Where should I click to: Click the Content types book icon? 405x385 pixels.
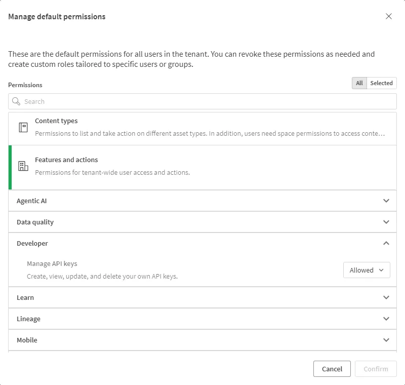pos(23,127)
